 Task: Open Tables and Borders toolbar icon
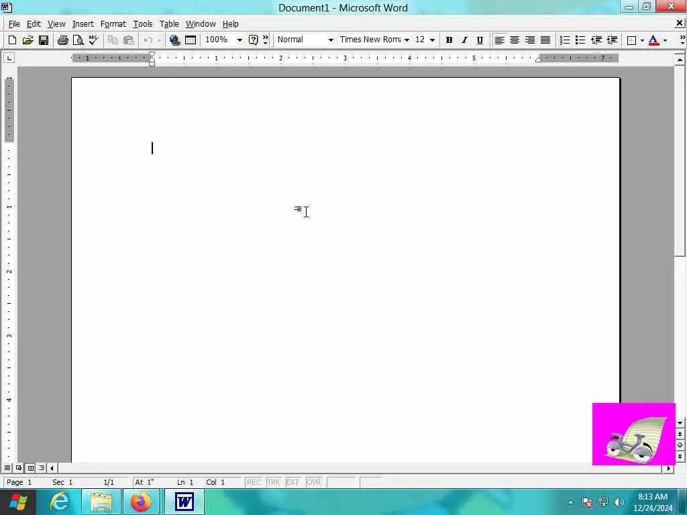pos(191,40)
